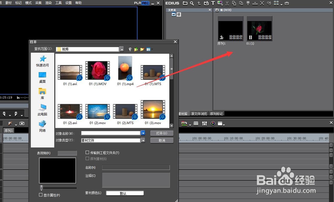This screenshot has height=202, width=334.
Task: Open the 设置 menu
Action: coord(68,3)
